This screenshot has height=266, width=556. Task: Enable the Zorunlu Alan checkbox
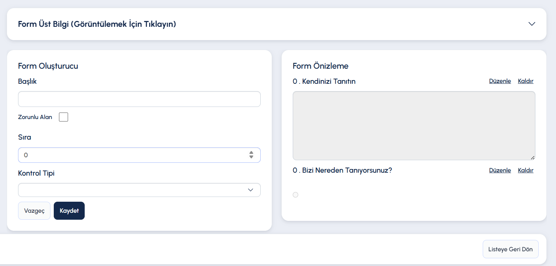(x=64, y=117)
